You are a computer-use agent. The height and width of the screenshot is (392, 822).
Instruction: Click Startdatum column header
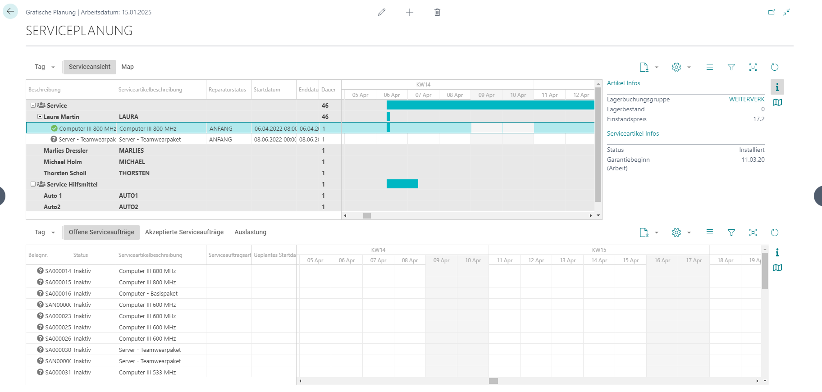274,90
